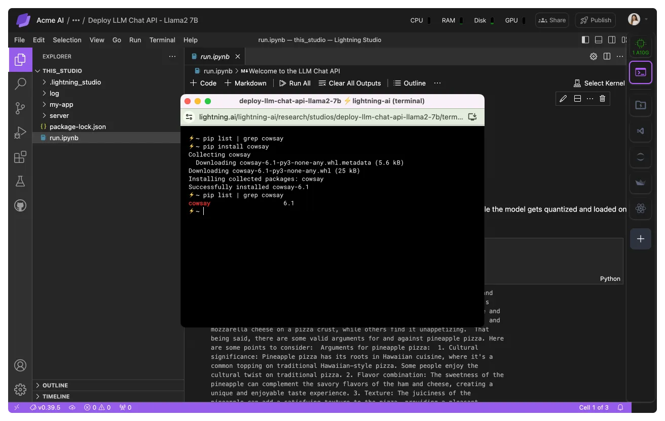The width and height of the screenshot is (665, 421).
Task: Toggle secondary side bar layout
Action: tap(612, 40)
